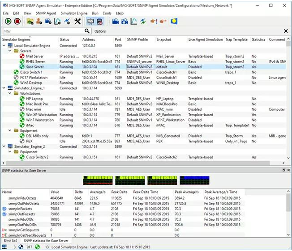Viewport: 292px width, 251px height.
Task: Open the View menu
Action: tap(27, 13)
